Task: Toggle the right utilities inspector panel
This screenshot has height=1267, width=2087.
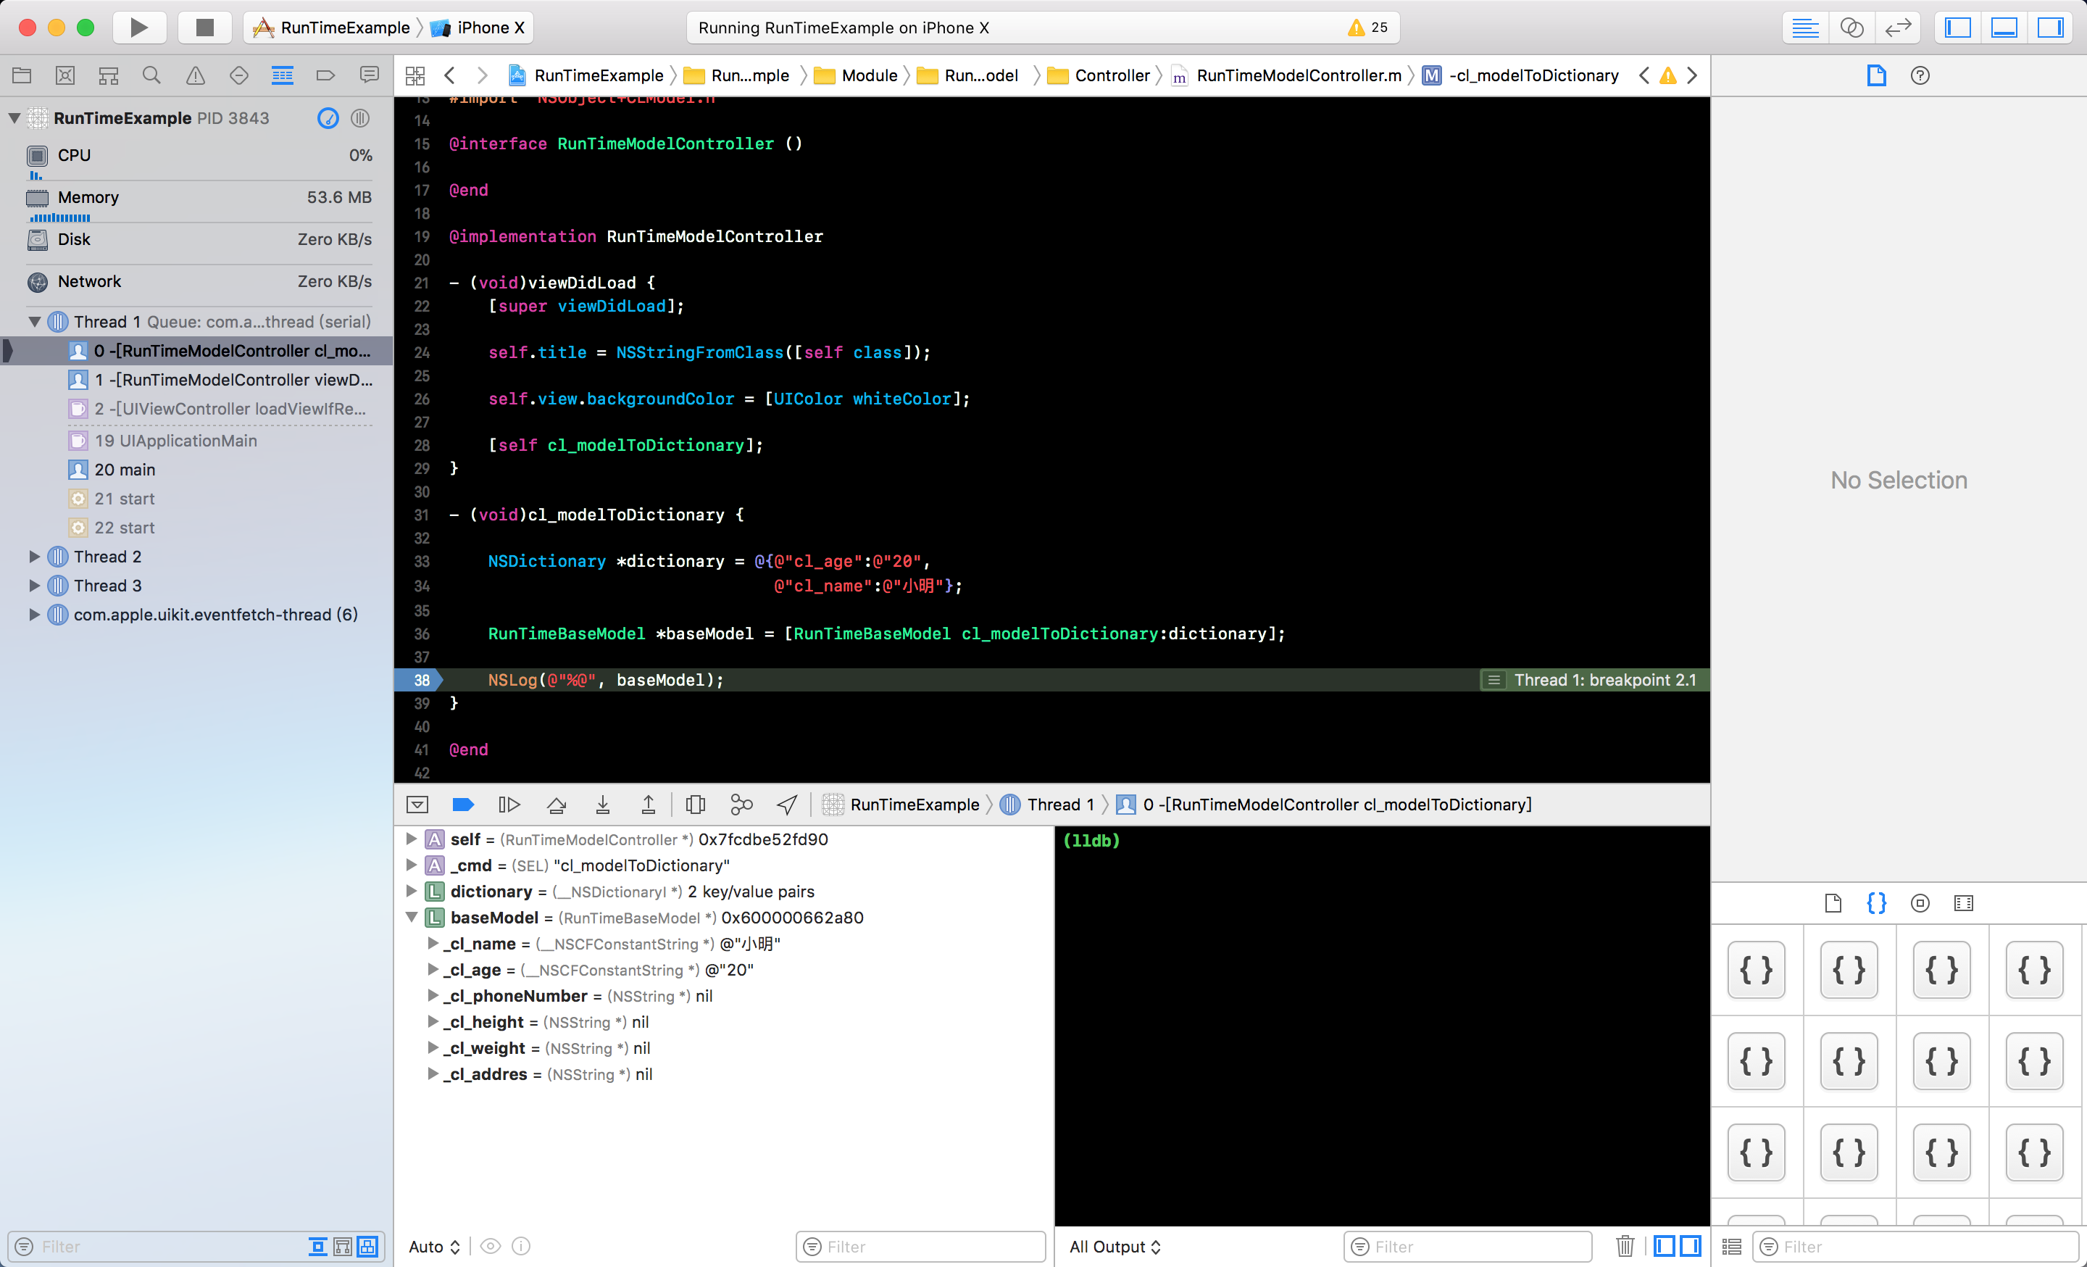Action: tap(2050, 27)
